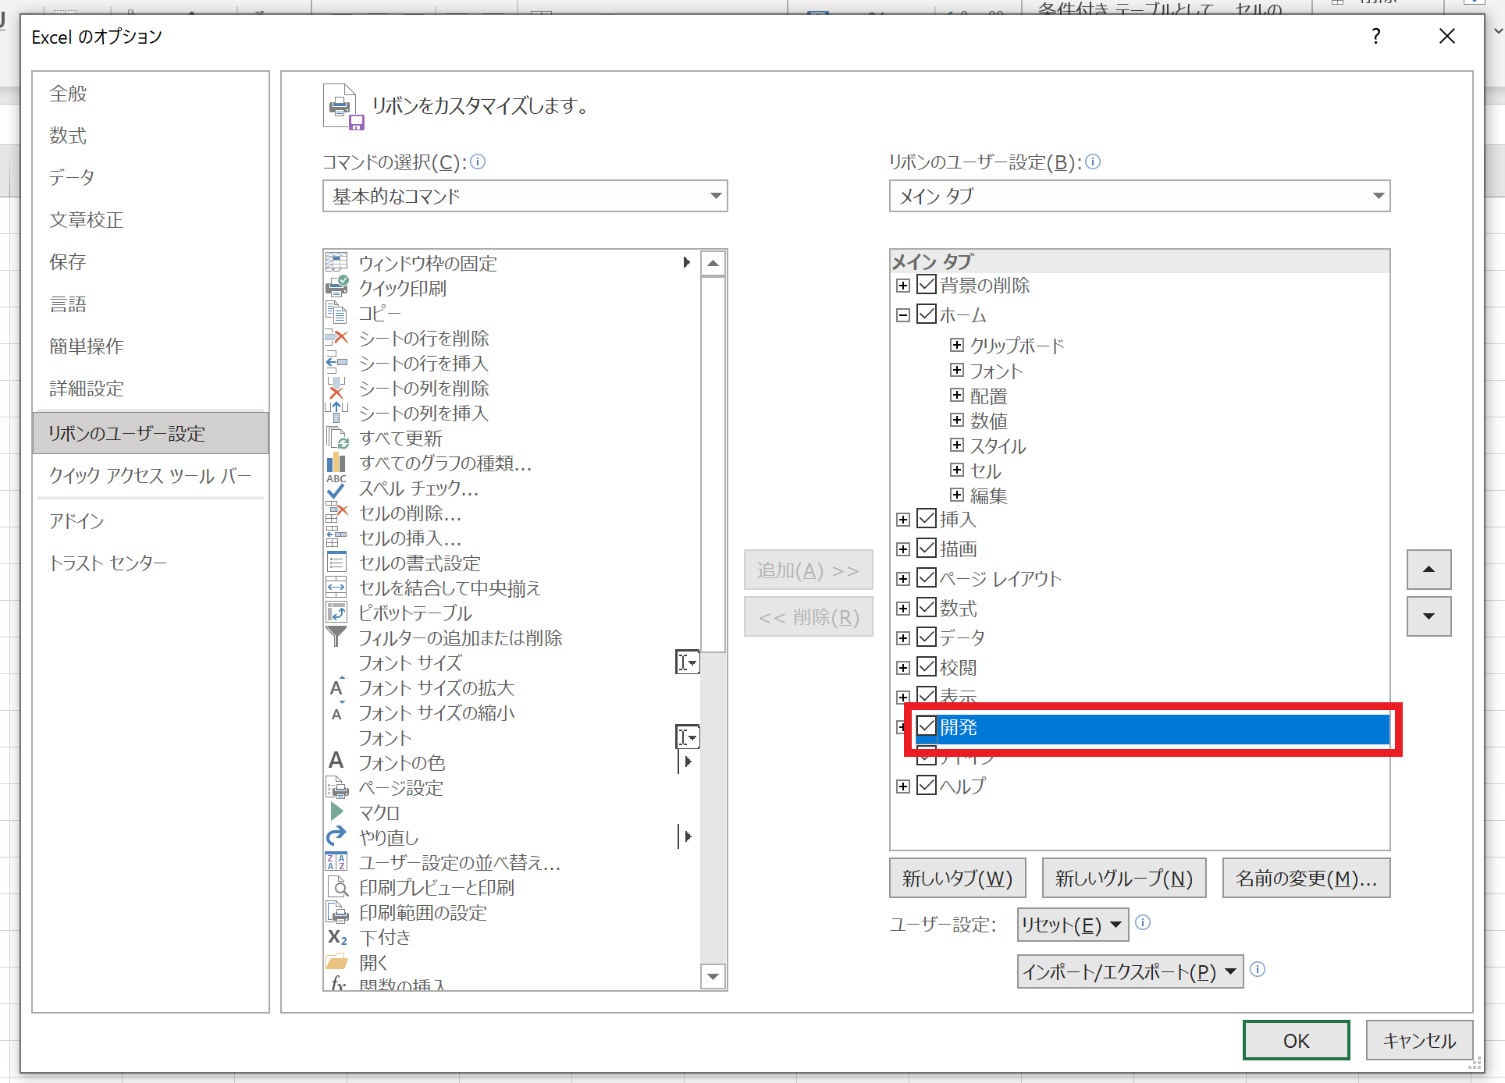The image size is (1505, 1083).
Task: Click the 名前の変更 button
Action: point(1306,879)
